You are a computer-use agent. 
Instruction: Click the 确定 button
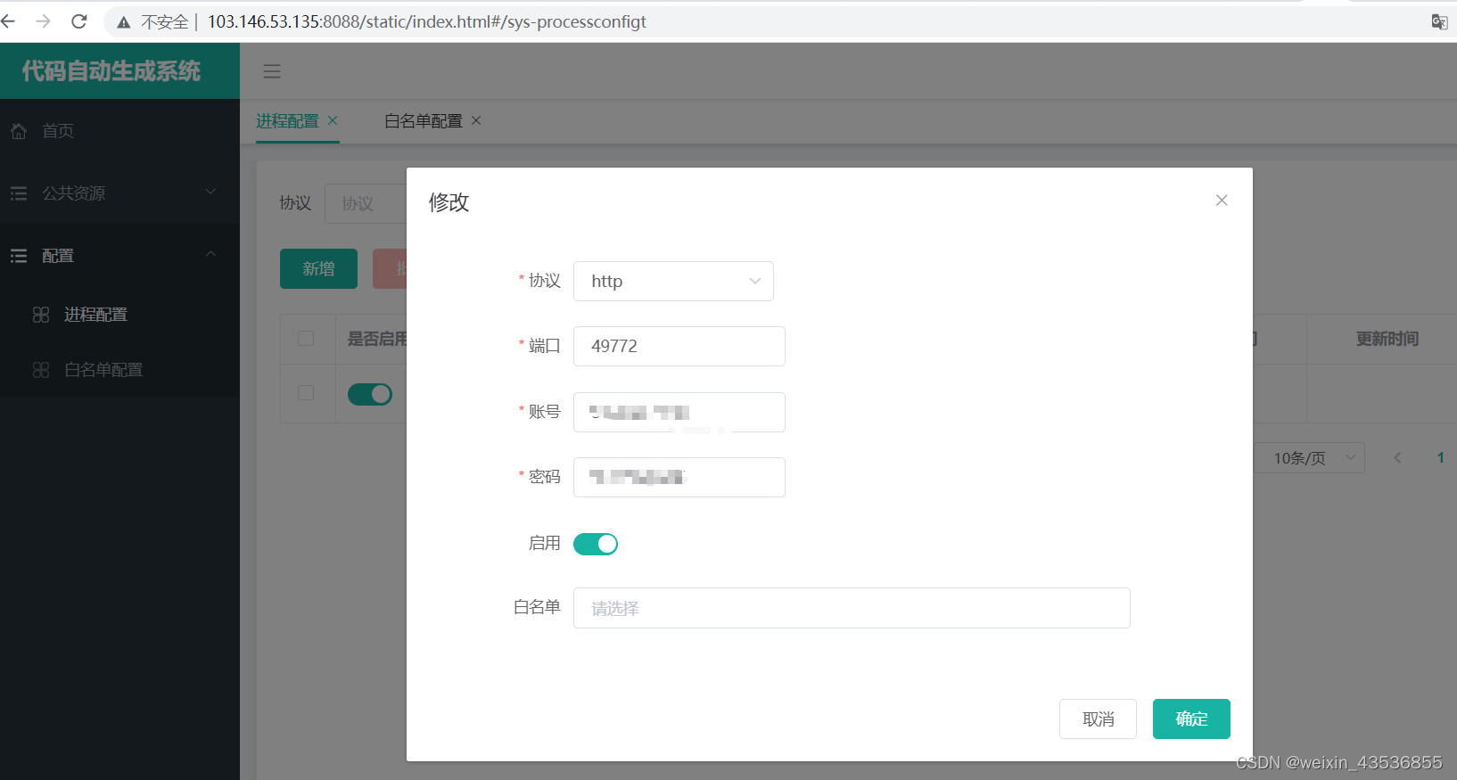tap(1191, 718)
